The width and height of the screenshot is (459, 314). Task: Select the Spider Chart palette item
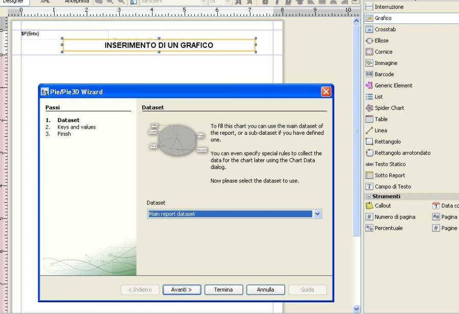(389, 108)
